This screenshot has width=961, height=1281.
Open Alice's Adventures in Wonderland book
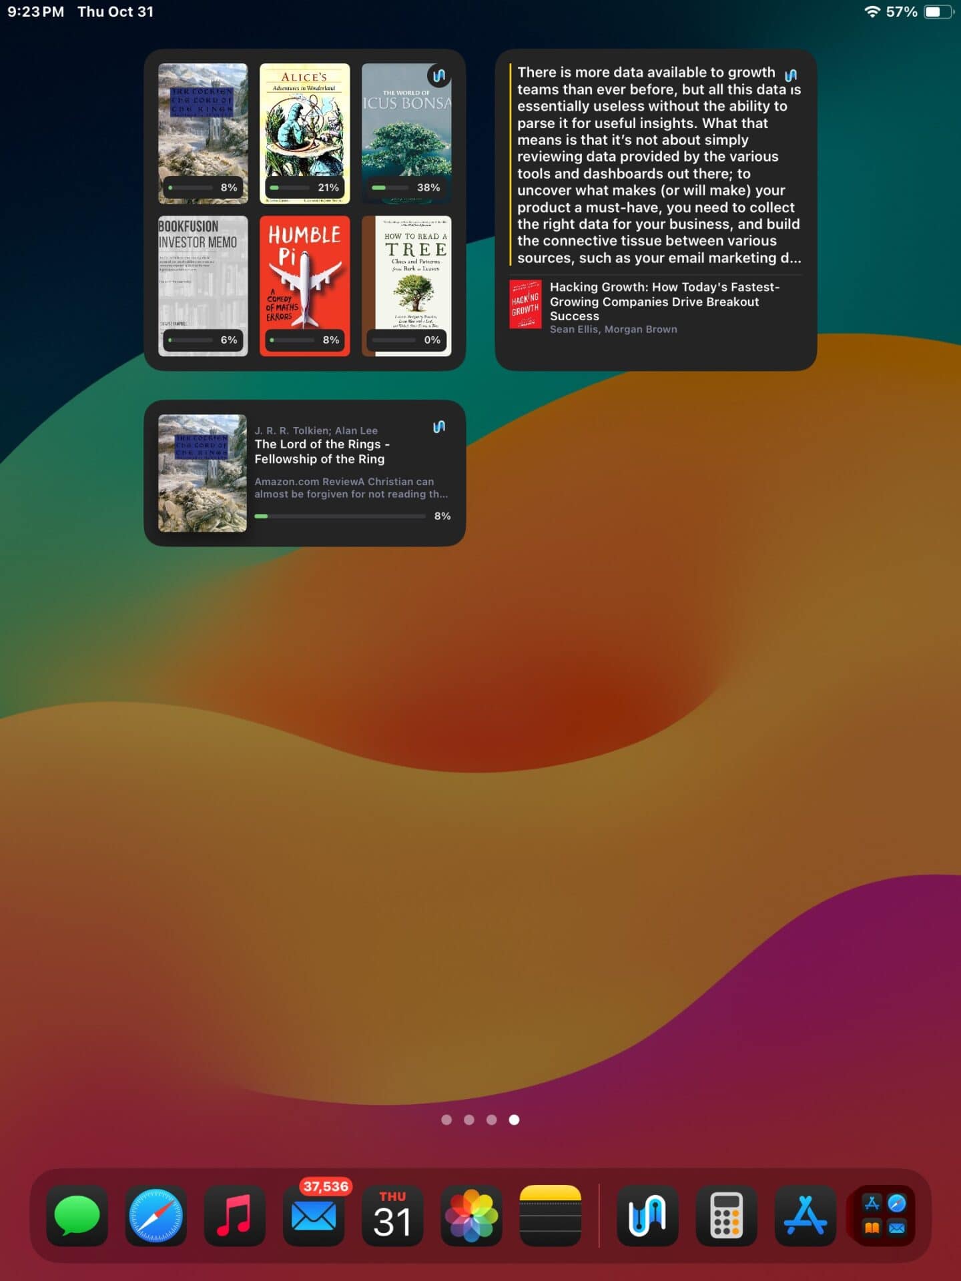pos(304,127)
